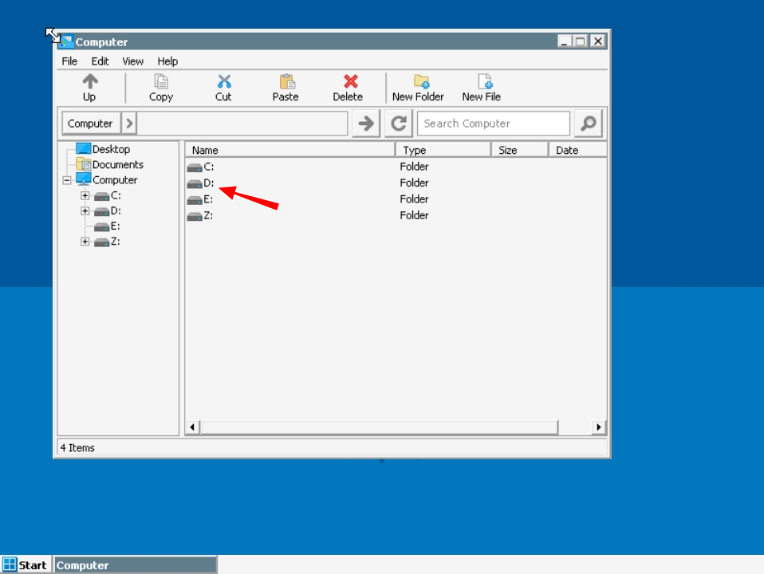Expand the Z: drive tree node

coord(85,242)
